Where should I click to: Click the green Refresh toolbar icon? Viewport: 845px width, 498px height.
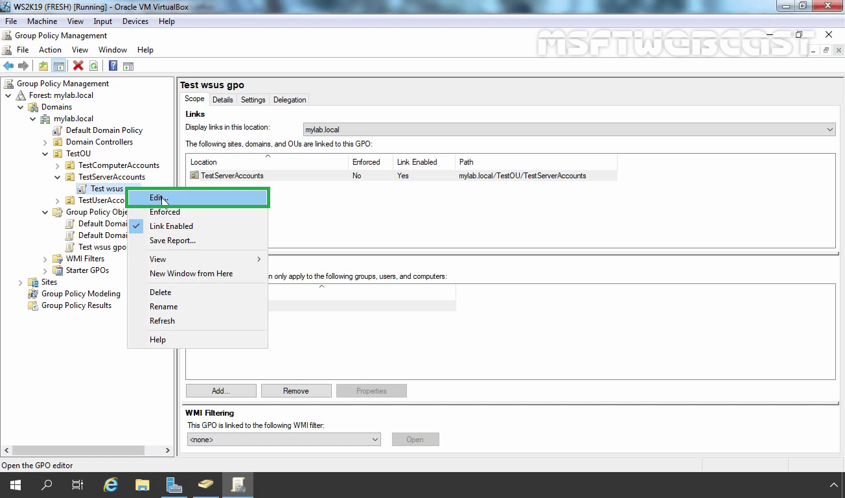[94, 65]
